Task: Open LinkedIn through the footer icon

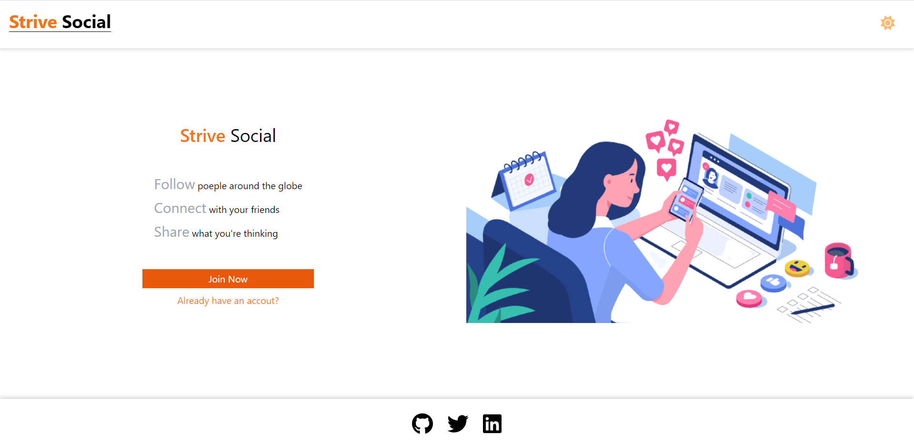Action: [x=492, y=423]
